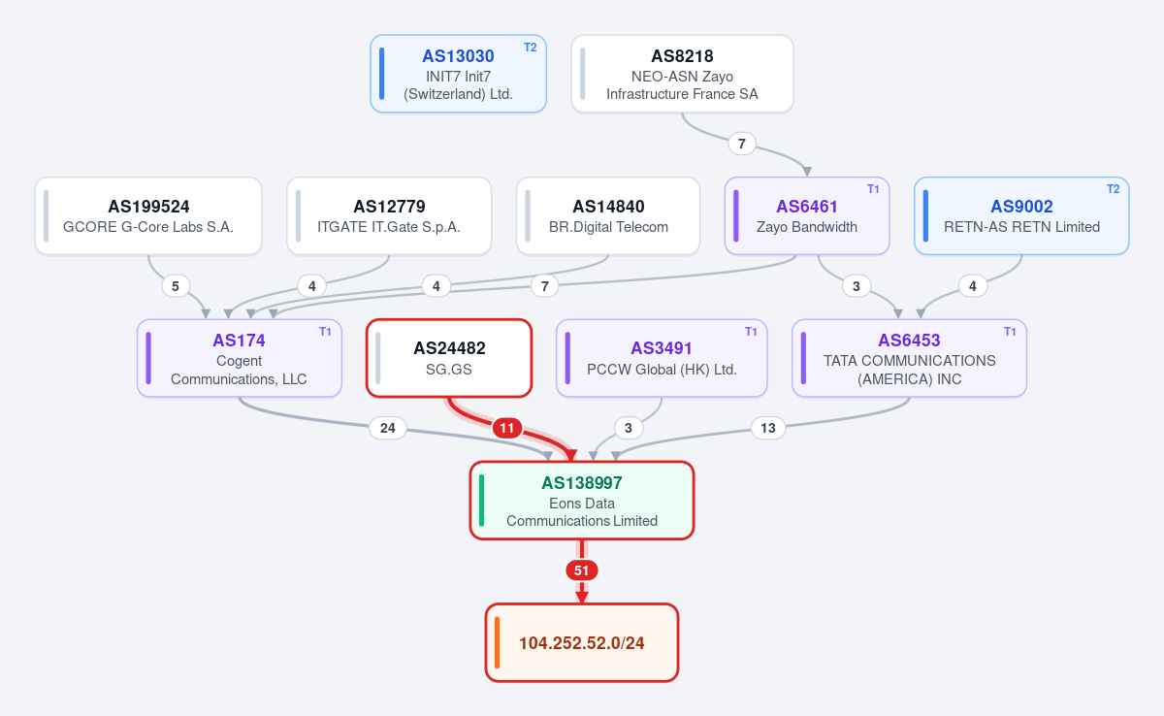Select the 24 edge label from Cogent
The image size is (1164, 716).
(x=388, y=428)
